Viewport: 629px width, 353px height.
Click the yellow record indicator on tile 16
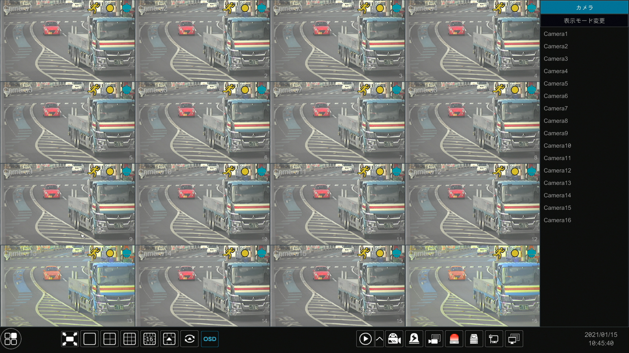click(515, 253)
